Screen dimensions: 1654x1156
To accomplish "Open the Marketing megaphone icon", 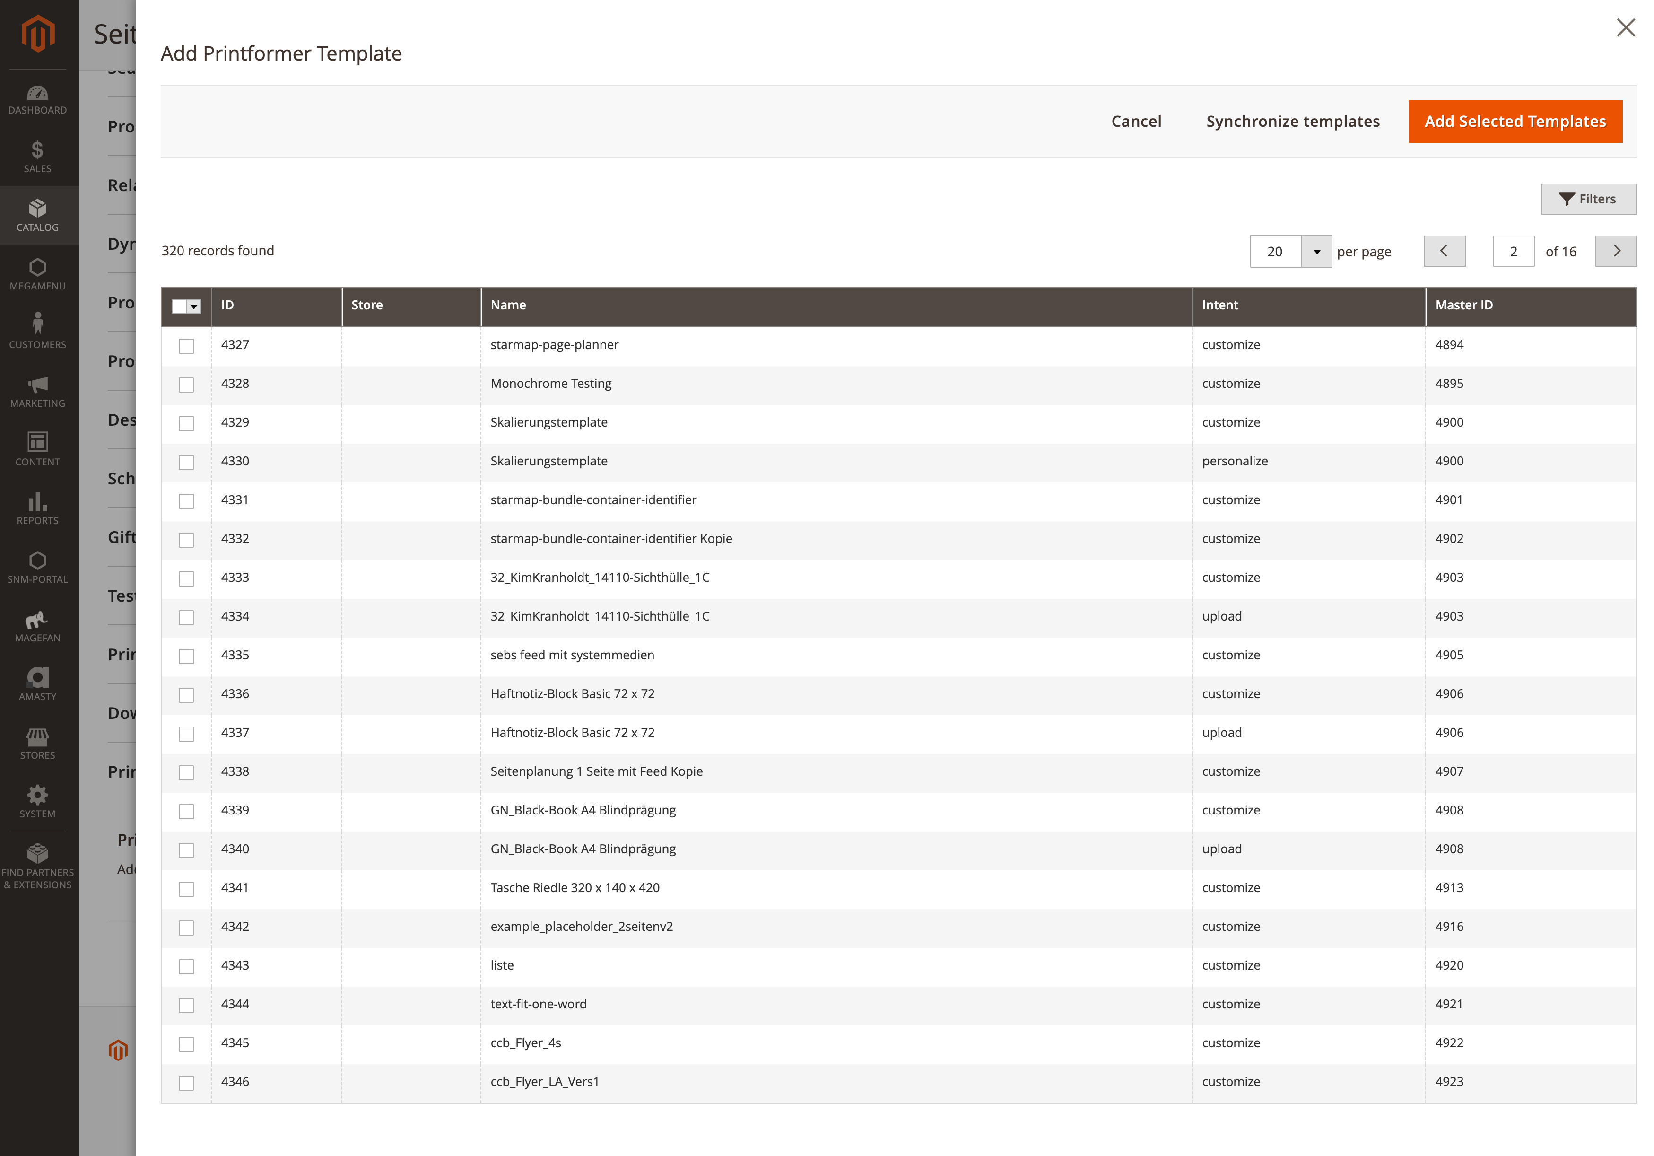I will [37, 385].
